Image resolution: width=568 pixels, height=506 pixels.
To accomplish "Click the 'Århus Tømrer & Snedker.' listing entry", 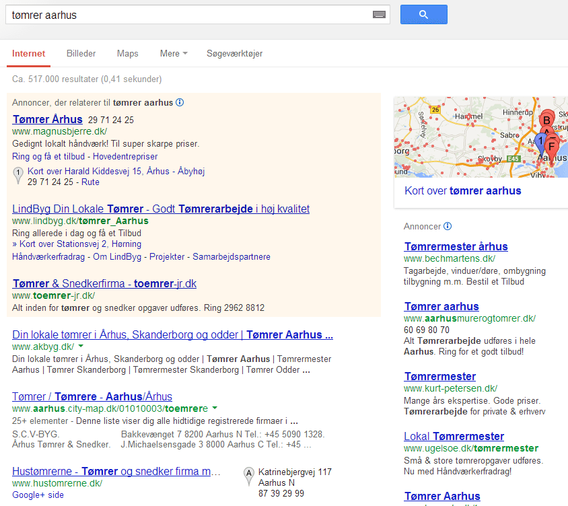I will pyautogui.click(x=61, y=444).
